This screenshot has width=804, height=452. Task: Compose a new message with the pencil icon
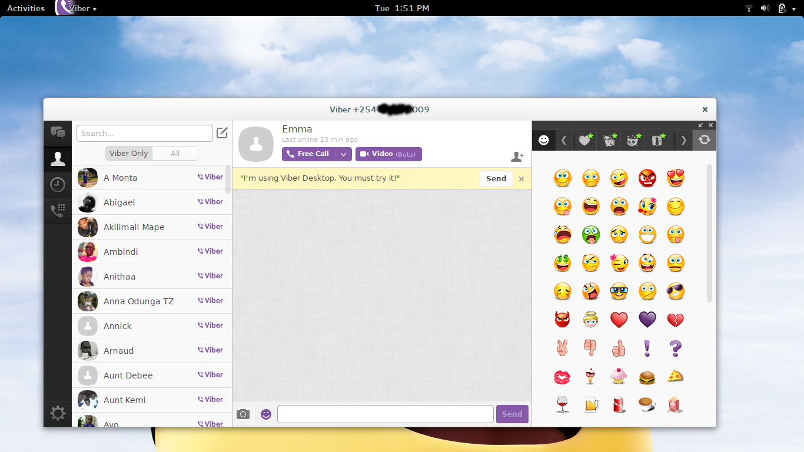pyautogui.click(x=222, y=132)
